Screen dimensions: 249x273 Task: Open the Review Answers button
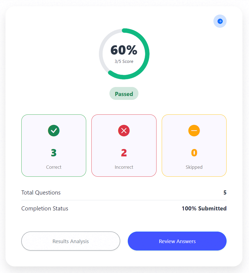point(177,241)
